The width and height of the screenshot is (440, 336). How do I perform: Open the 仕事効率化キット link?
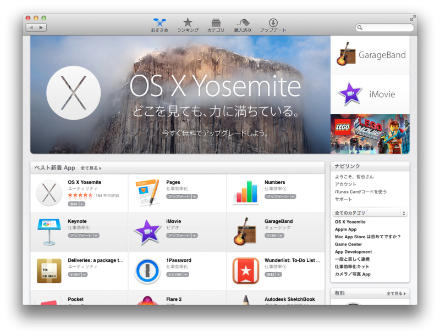click(352, 267)
